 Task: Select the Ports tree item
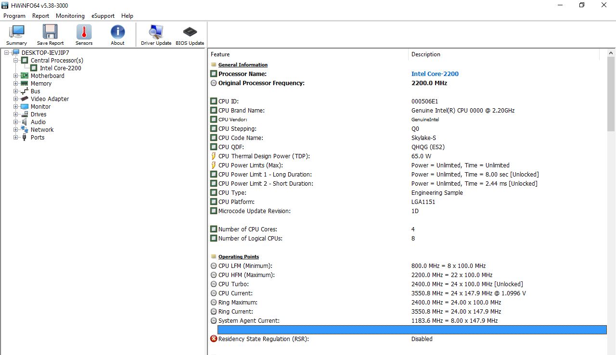(38, 137)
